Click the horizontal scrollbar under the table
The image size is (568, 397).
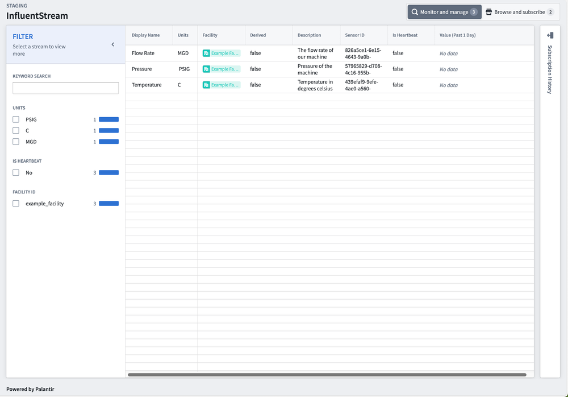tap(327, 375)
